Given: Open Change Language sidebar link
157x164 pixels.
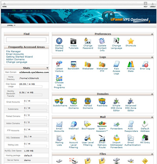Looking at the screenshot, I should 16,62.
